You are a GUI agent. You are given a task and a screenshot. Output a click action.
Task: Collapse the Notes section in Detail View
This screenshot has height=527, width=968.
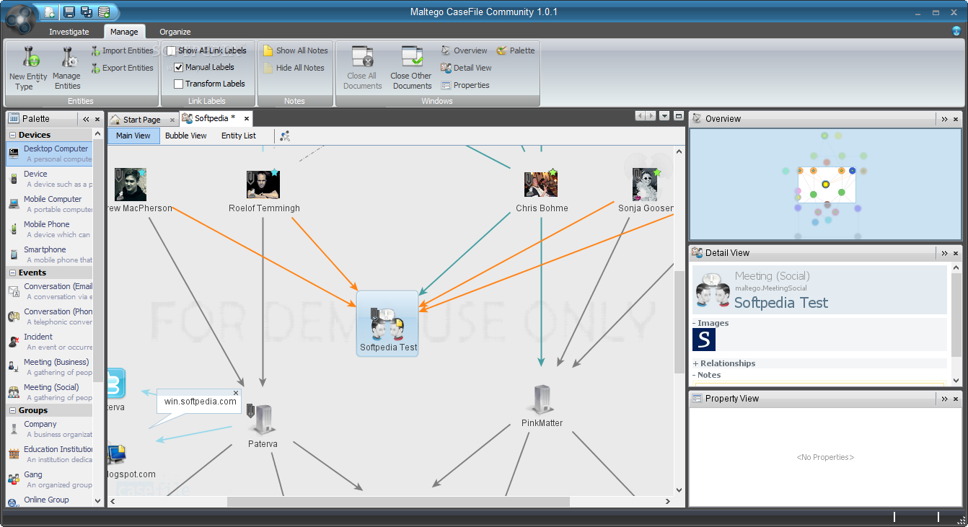click(695, 376)
